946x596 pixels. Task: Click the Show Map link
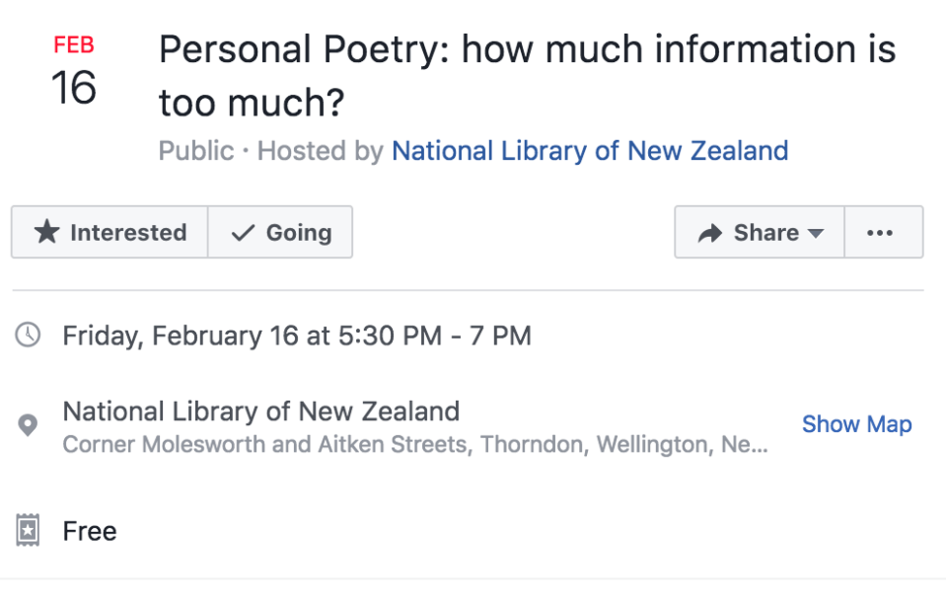tap(856, 424)
